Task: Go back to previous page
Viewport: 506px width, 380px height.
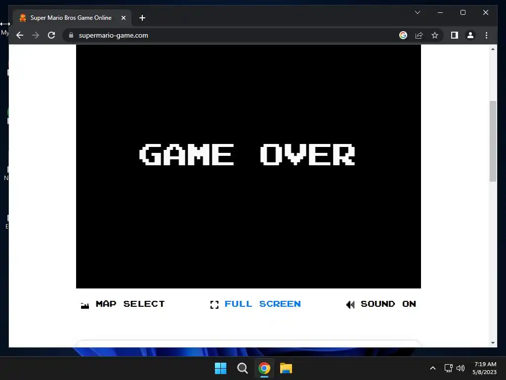Action: [20, 35]
